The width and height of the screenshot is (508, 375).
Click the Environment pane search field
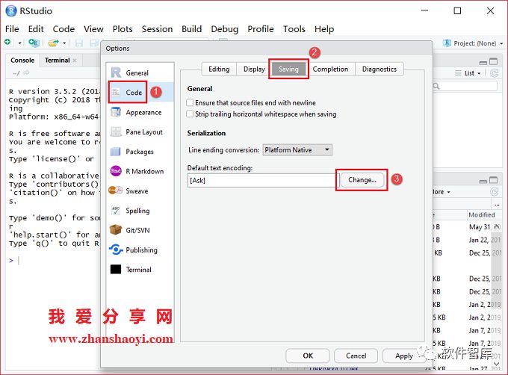pyautogui.click(x=465, y=86)
